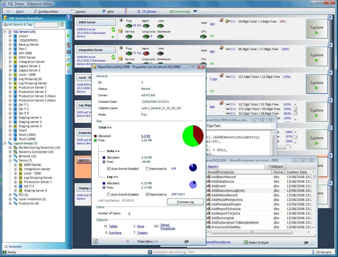Click the blue back arrow in repository header
The image size is (338, 257).
tap(69, 18)
